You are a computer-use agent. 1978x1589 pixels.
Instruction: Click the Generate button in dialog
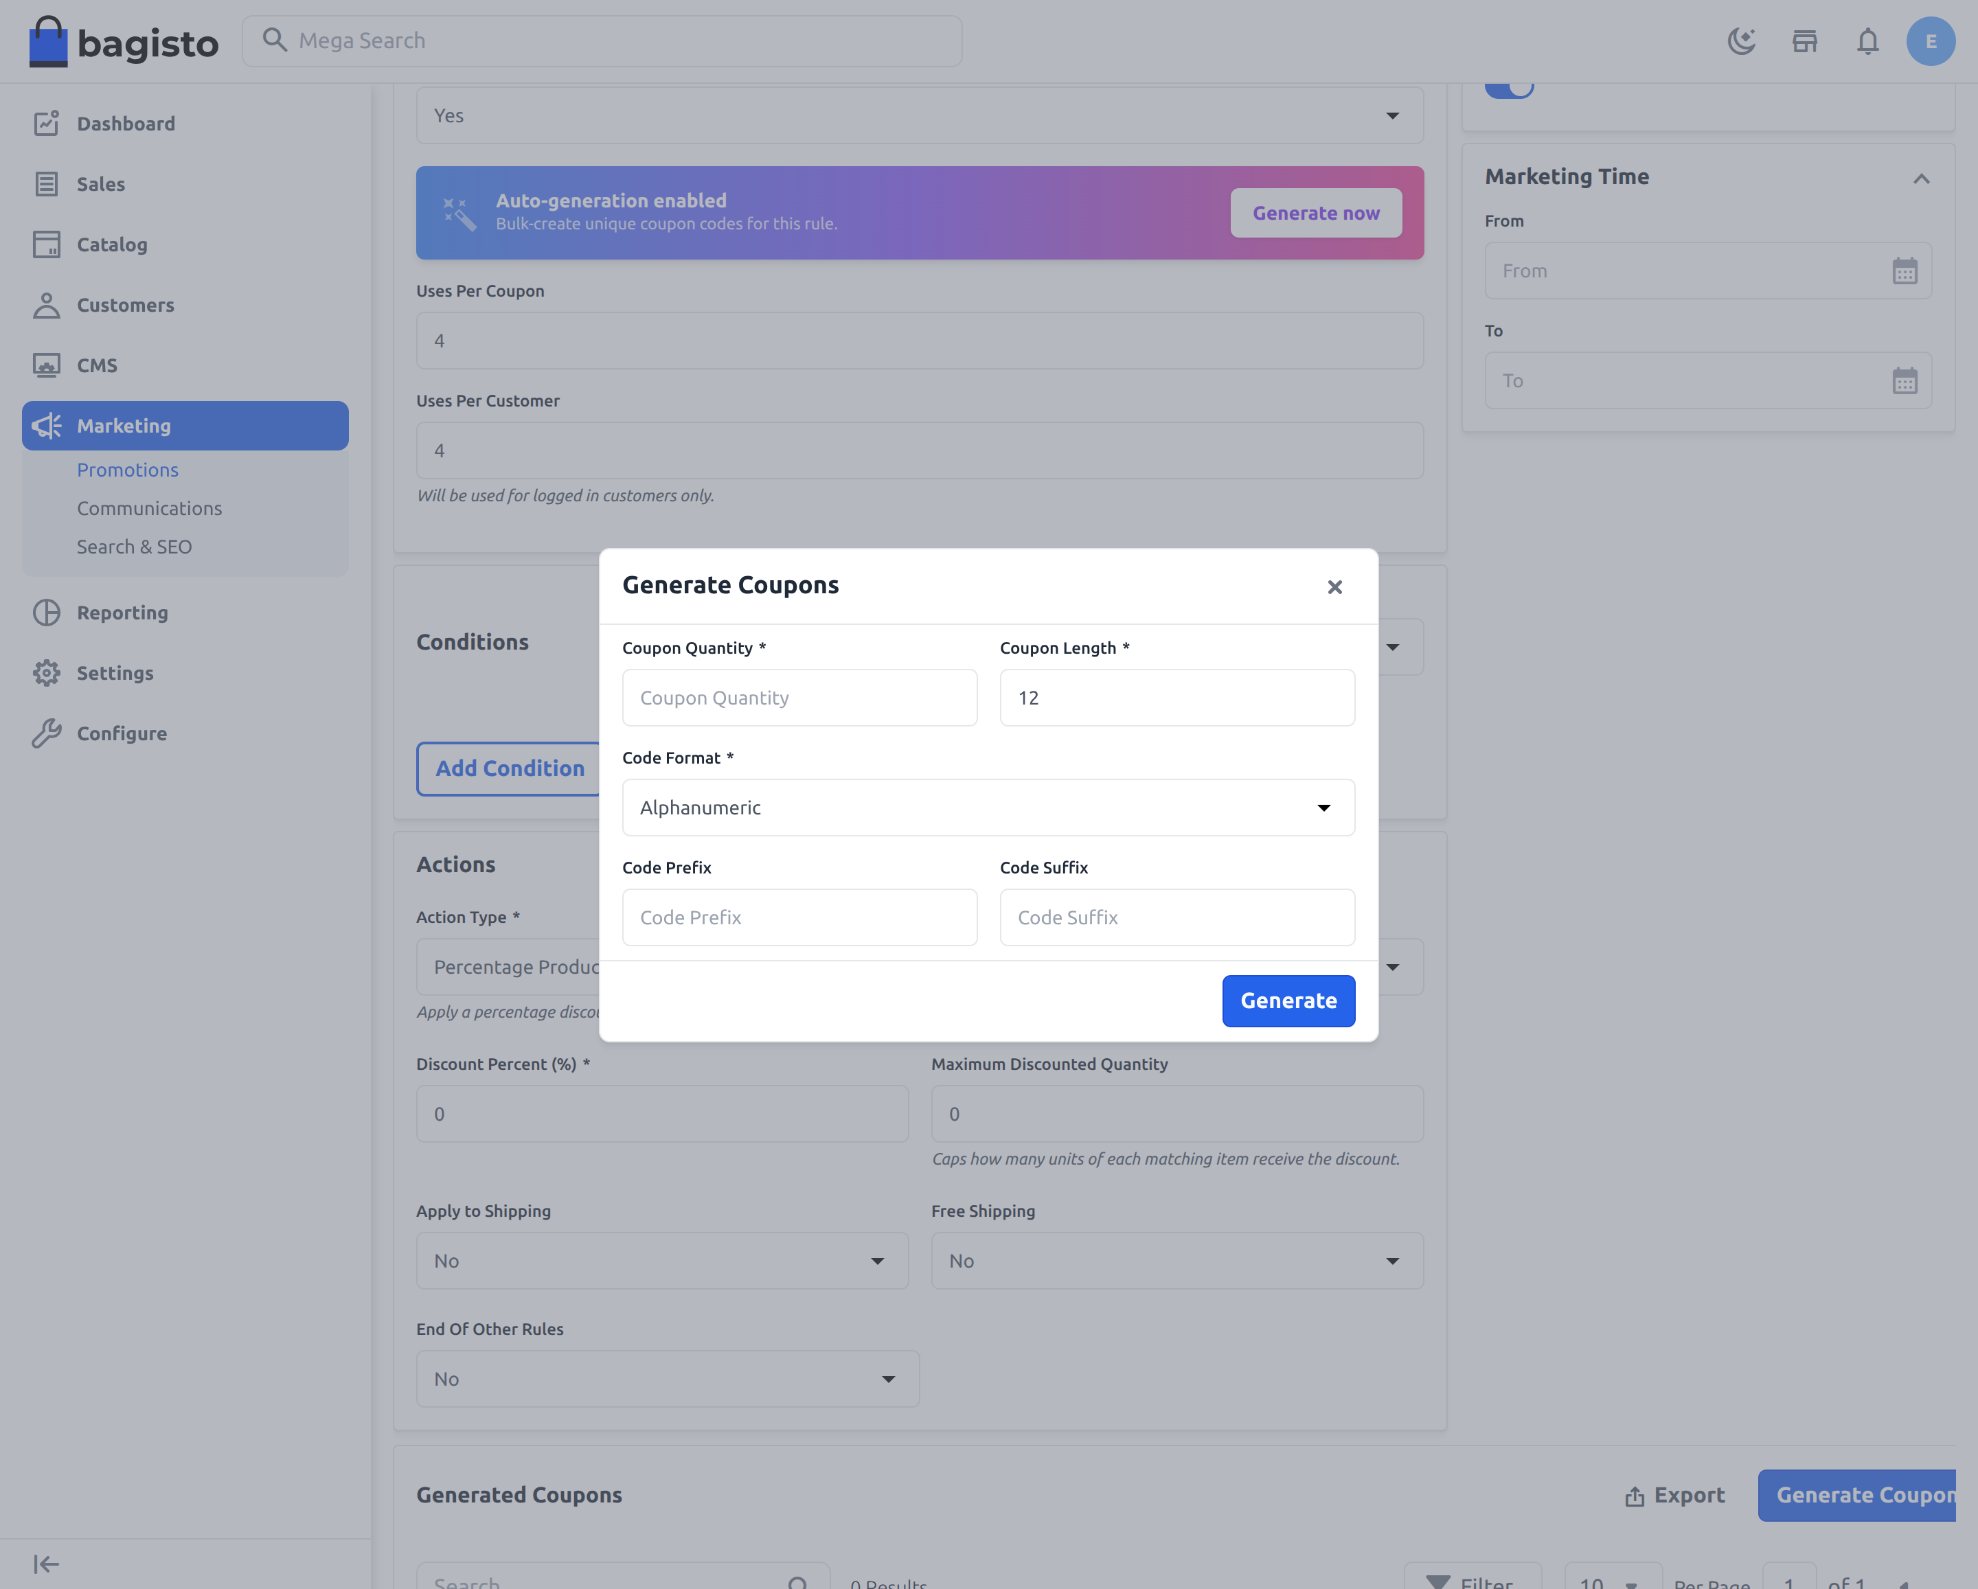click(x=1288, y=1001)
